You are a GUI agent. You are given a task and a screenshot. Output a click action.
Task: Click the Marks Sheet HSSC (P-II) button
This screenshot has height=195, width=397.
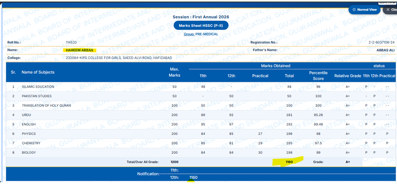point(201,25)
